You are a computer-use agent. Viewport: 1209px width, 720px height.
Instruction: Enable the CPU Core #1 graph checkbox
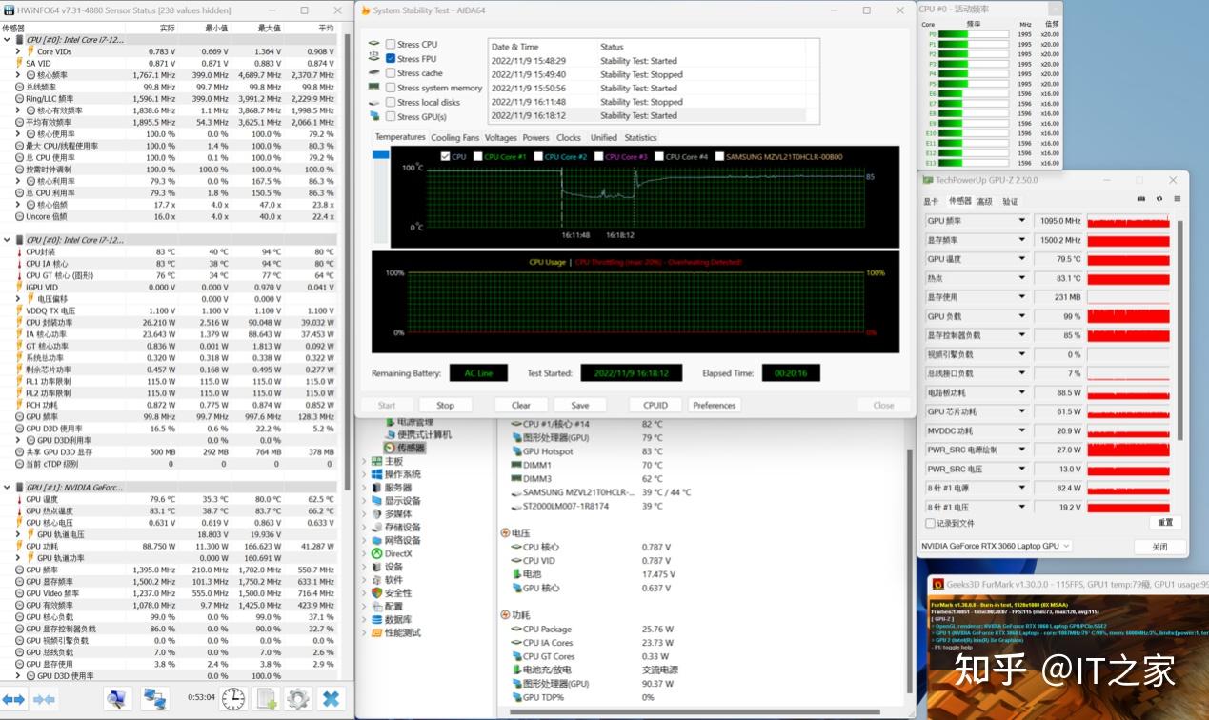click(476, 157)
